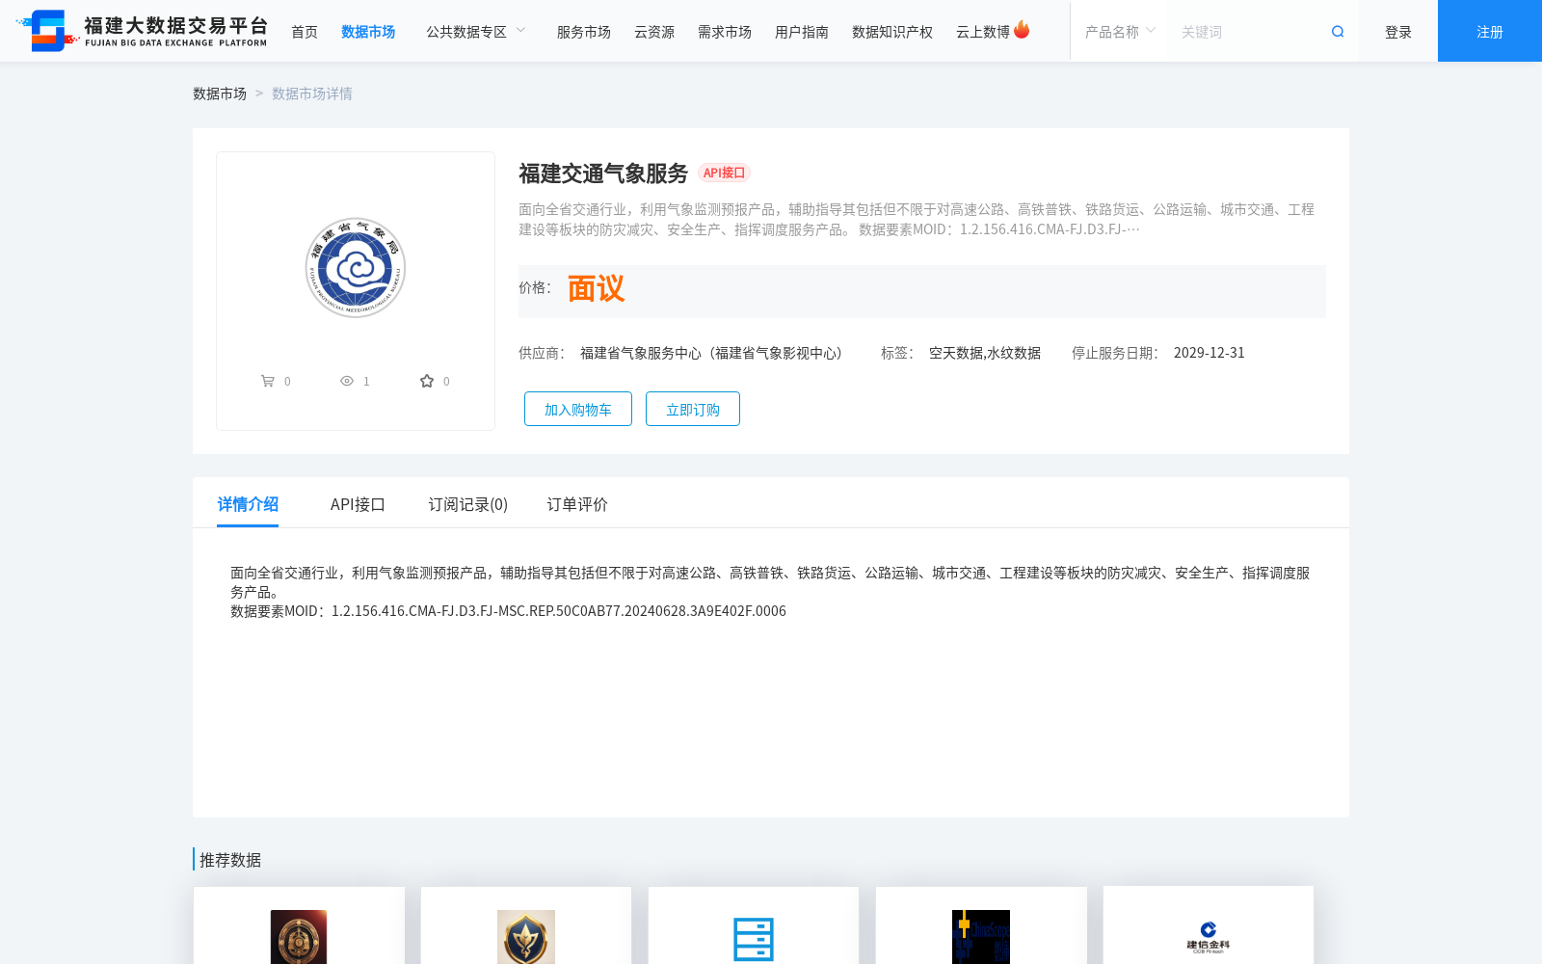Click the price value 面议
1542x964 pixels.
[x=596, y=288]
